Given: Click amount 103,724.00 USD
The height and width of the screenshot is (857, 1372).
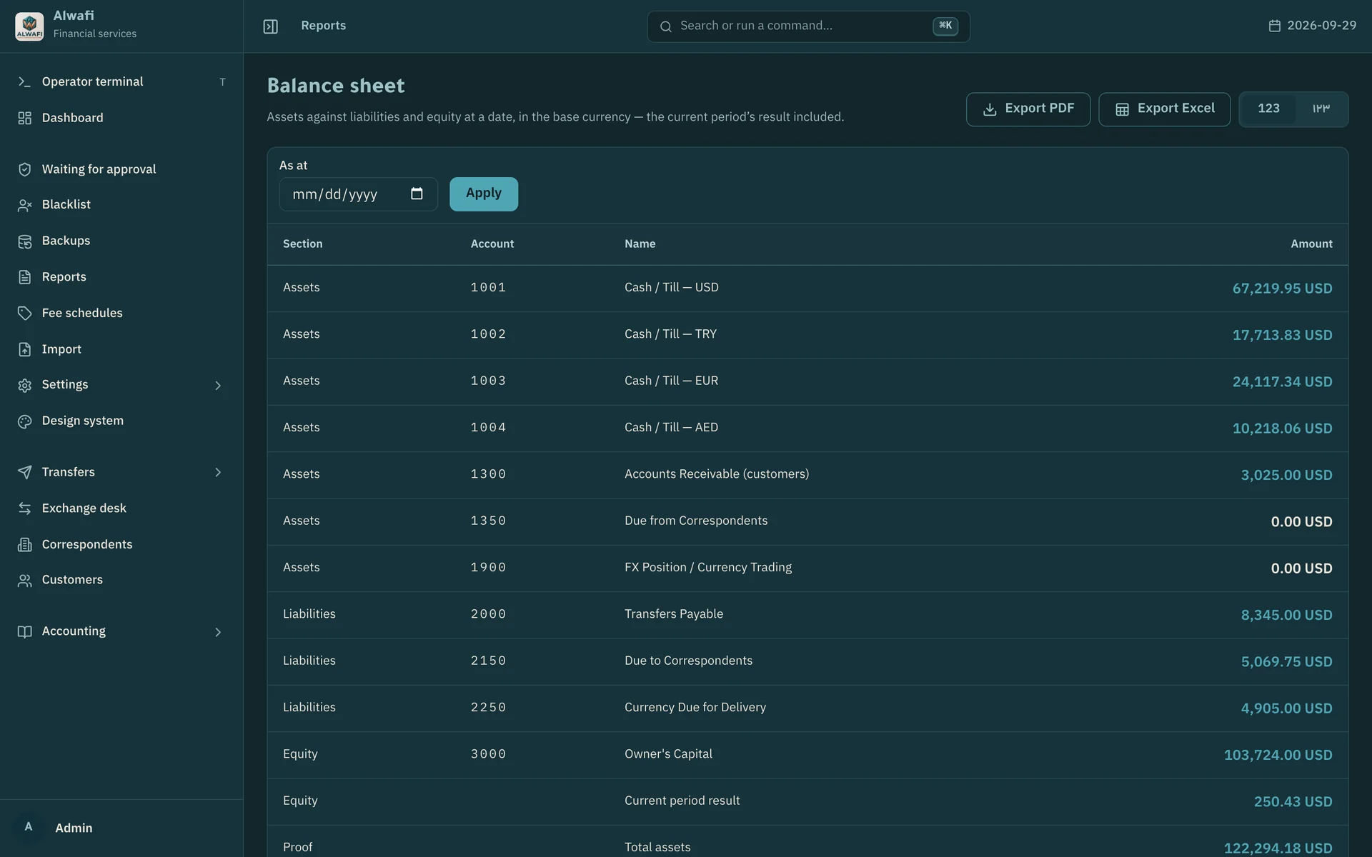Looking at the screenshot, I should click(x=1278, y=755).
